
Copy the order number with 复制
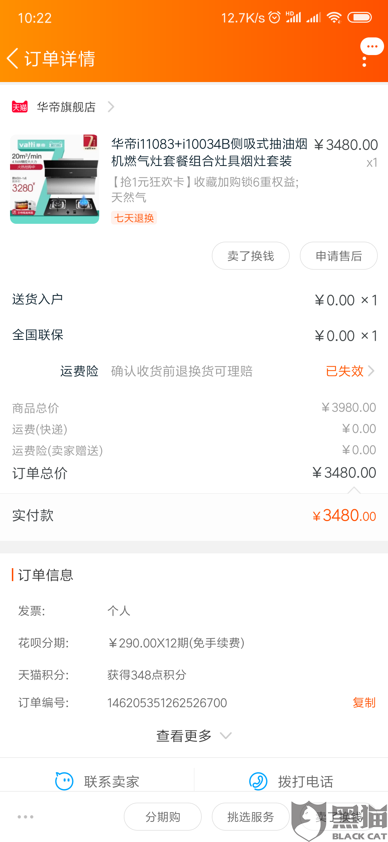(364, 702)
